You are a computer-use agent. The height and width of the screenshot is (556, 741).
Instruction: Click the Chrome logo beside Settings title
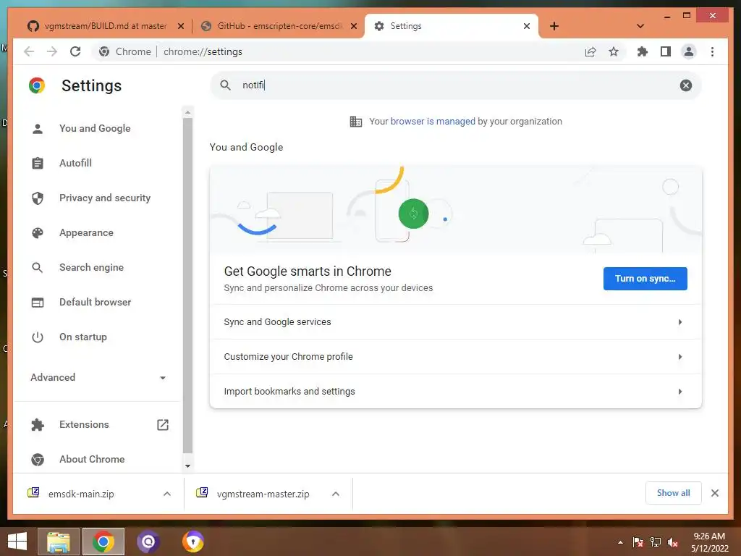click(37, 85)
